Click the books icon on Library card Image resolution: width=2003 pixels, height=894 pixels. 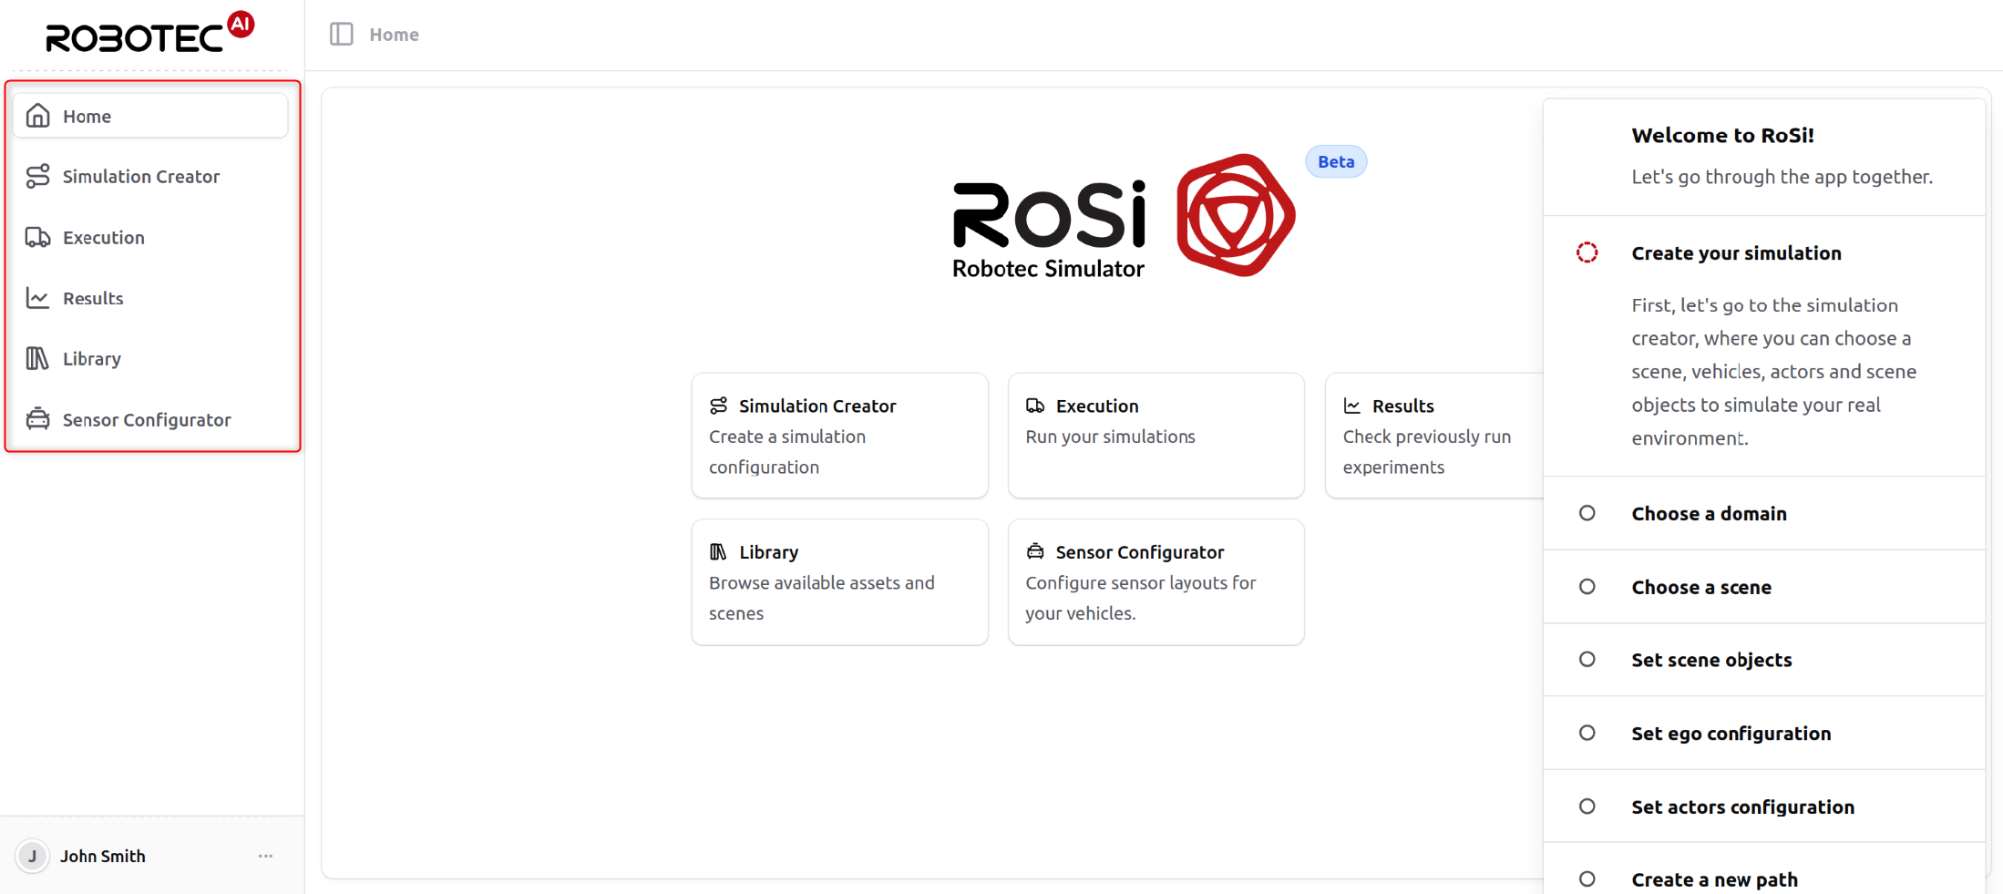click(719, 551)
